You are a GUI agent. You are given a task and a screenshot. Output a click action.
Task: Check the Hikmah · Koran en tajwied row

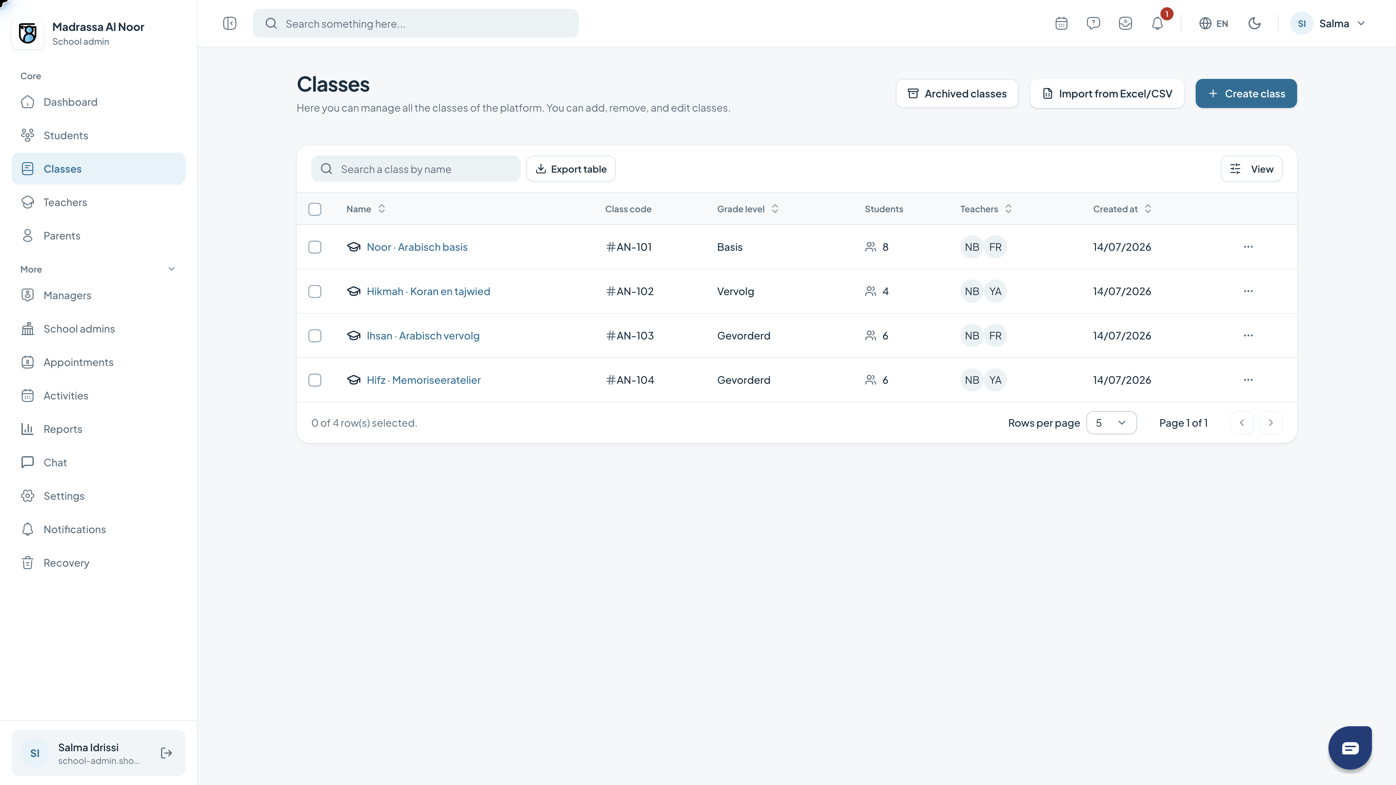coord(315,291)
